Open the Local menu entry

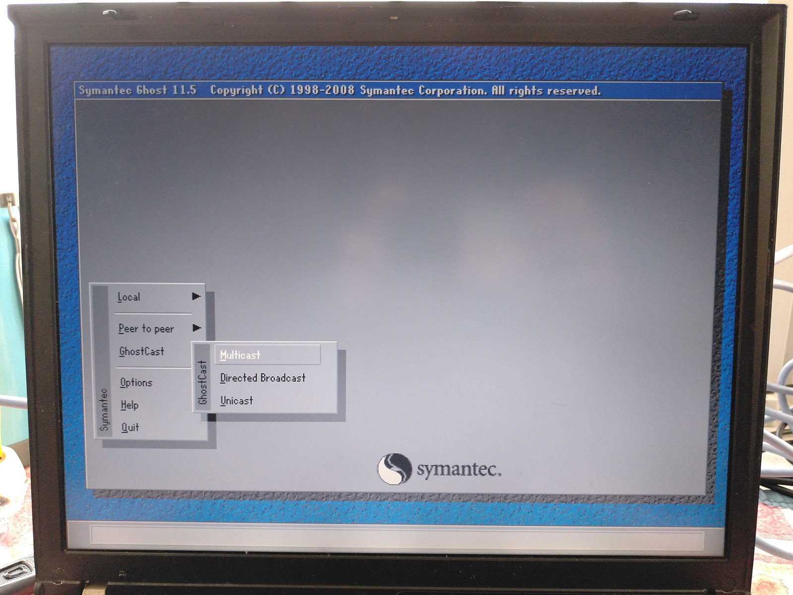click(x=129, y=297)
